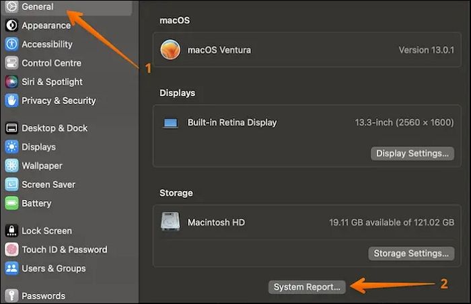Image resolution: width=471 pixels, height=304 pixels.
Task: Select the Siri & Spotlight icon
Action: coord(11,82)
